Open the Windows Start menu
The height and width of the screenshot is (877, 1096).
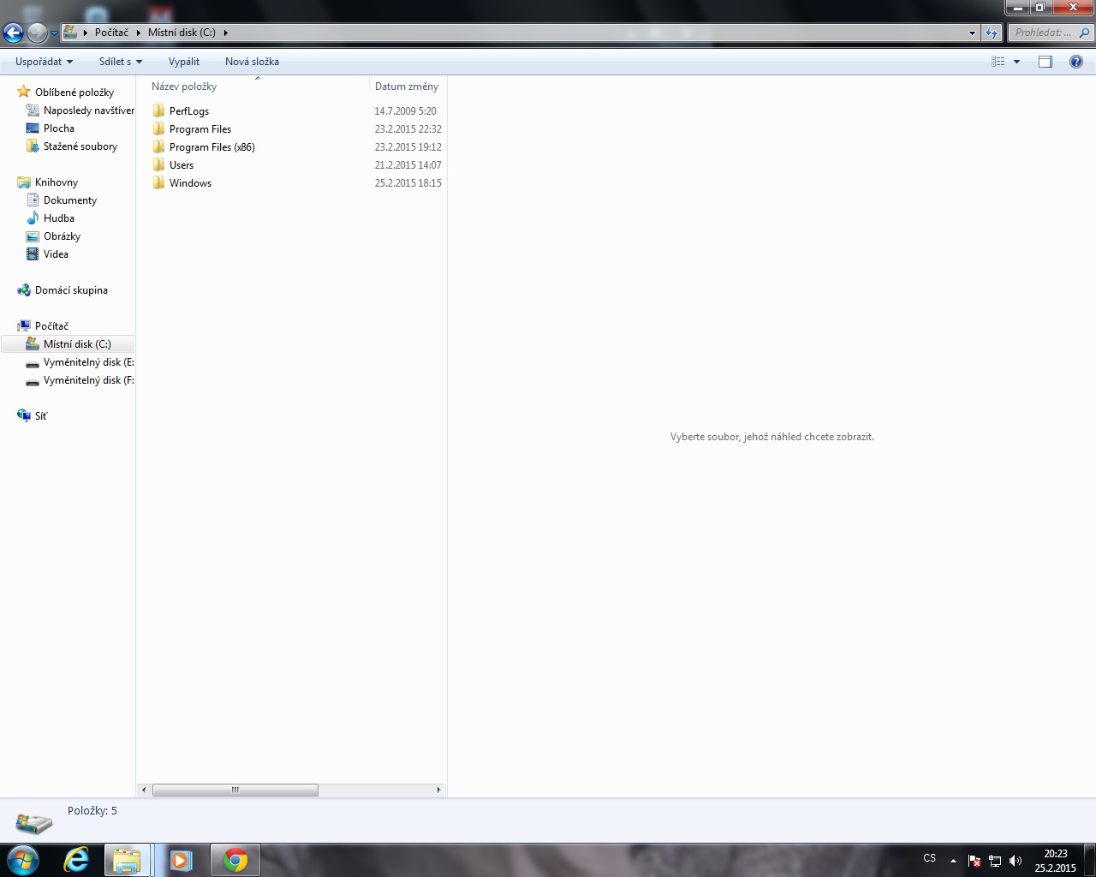[x=22, y=860]
